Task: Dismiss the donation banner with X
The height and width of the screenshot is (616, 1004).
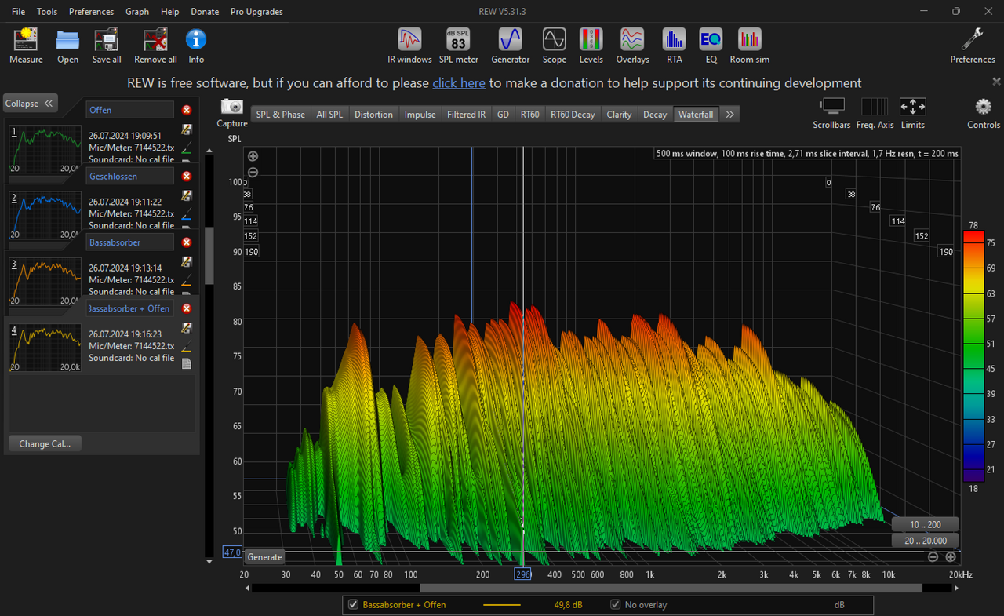Action: coord(996,82)
